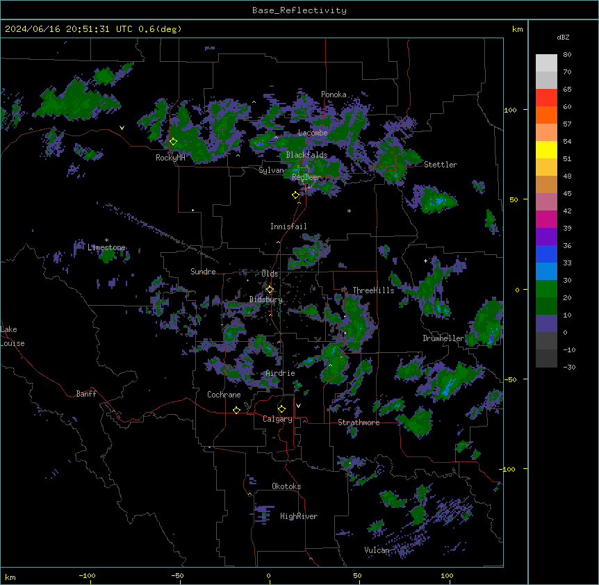Screen dimensions: 599x585
Task: Click the Limestone label
Action: (106, 247)
